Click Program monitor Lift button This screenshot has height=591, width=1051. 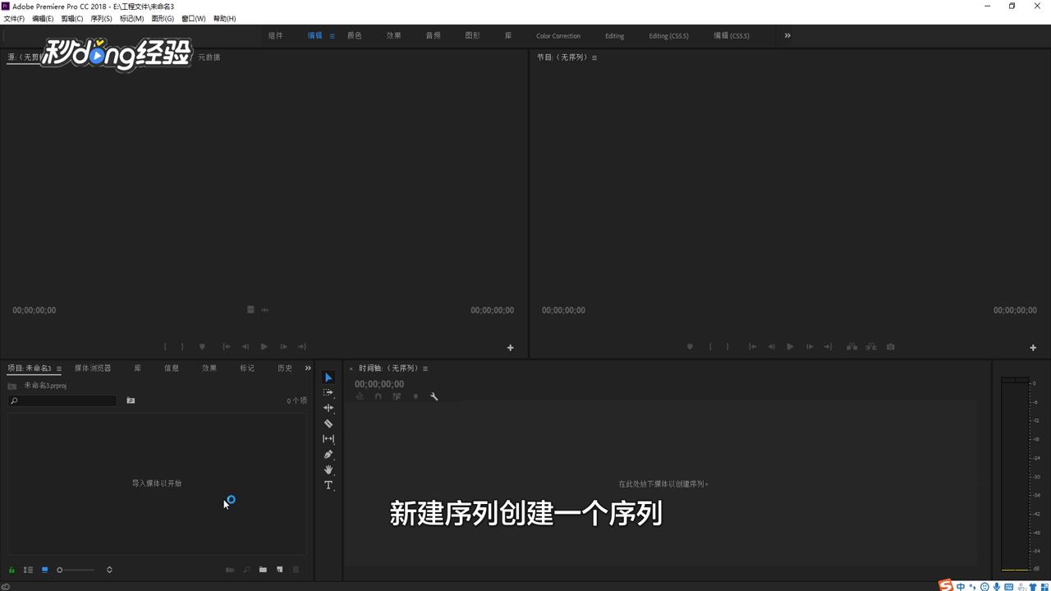coord(852,346)
